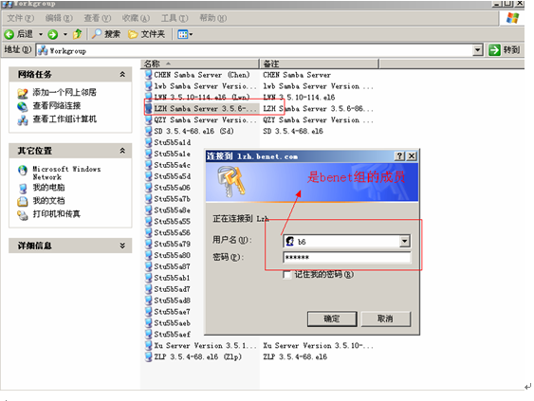Image resolution: width=534 pixels, height=401 pixels.
Task: Select CHEN Samba Server (Chen) computer icon
Action: (x=149, y=75)
